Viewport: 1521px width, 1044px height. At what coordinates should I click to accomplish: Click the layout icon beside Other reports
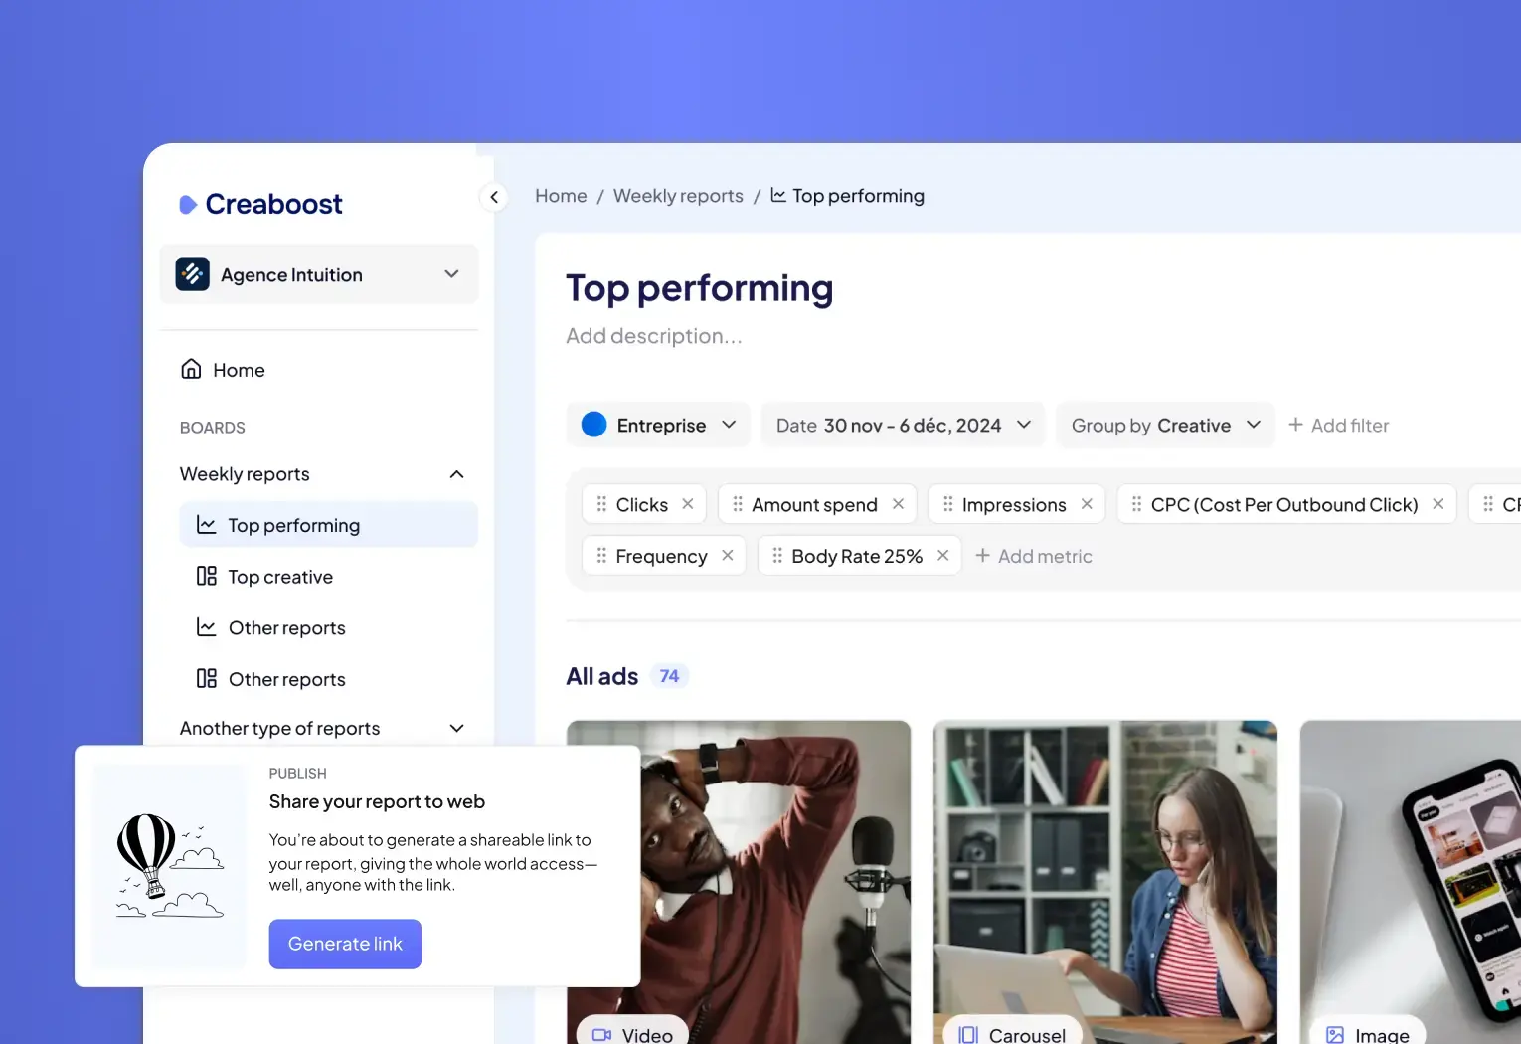pos(207,679)
